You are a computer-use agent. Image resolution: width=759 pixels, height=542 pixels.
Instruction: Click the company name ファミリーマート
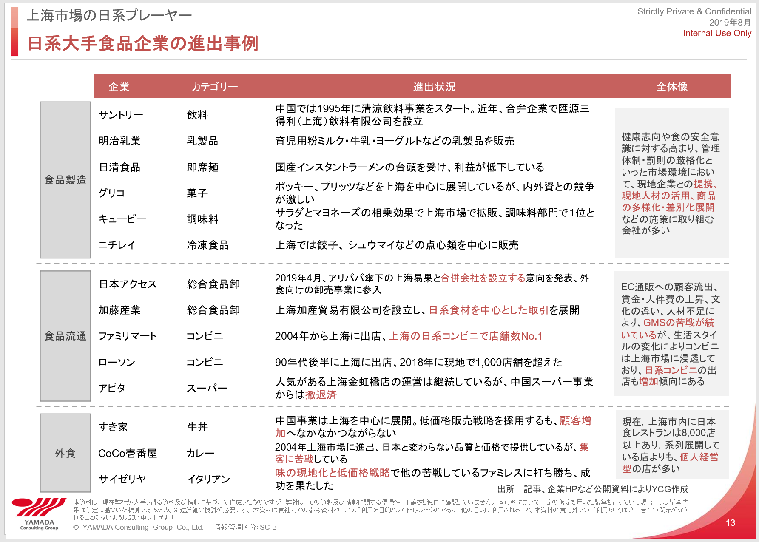coord(128,336)
